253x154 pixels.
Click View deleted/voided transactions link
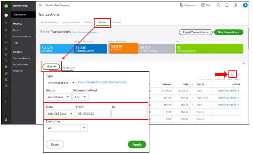[102, 82]
